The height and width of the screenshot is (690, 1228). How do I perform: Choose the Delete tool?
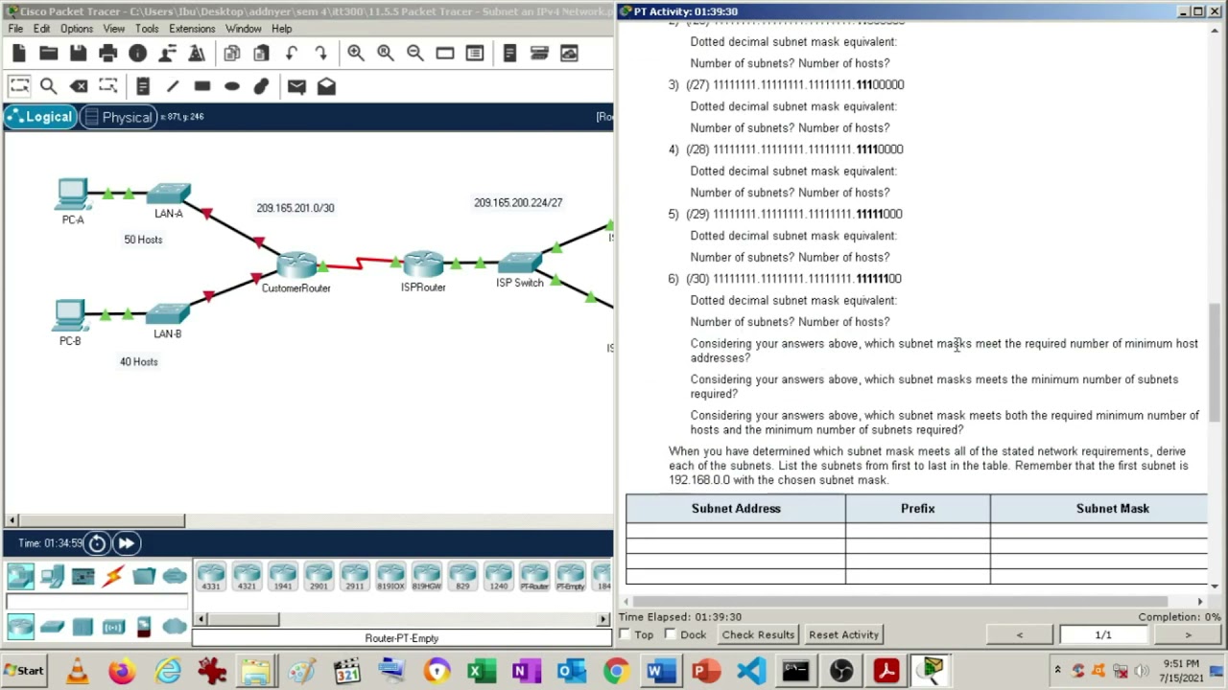79,86
